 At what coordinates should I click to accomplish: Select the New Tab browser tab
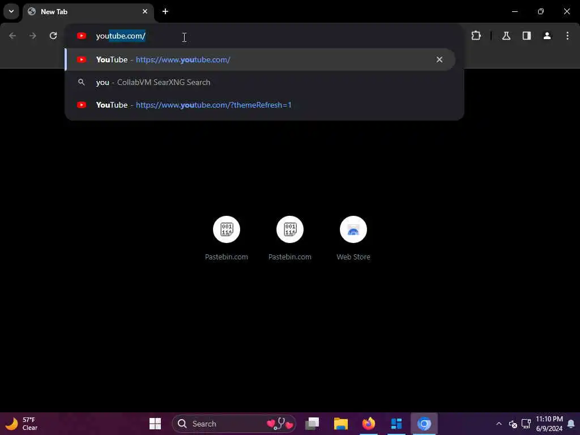point(88,11)
